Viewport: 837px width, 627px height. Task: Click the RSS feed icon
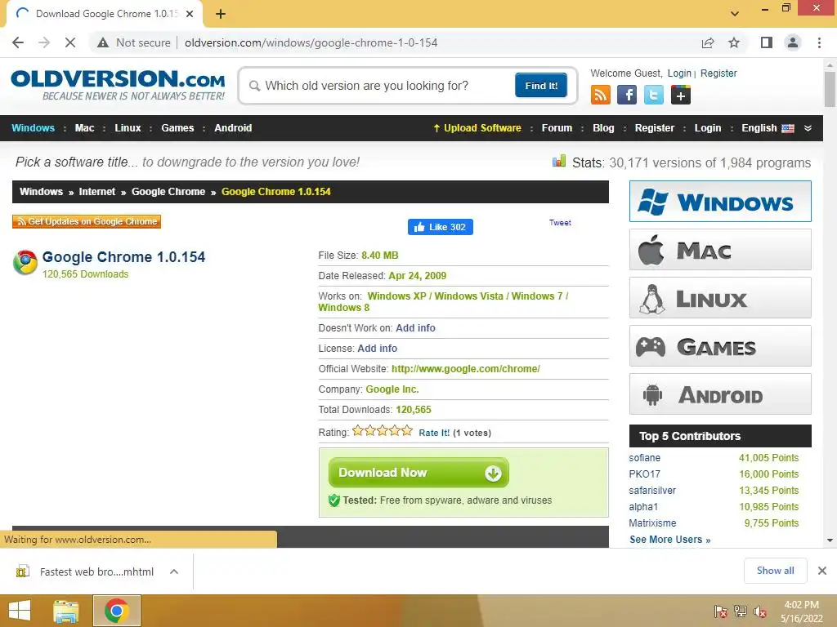click(x=601, y=95)
